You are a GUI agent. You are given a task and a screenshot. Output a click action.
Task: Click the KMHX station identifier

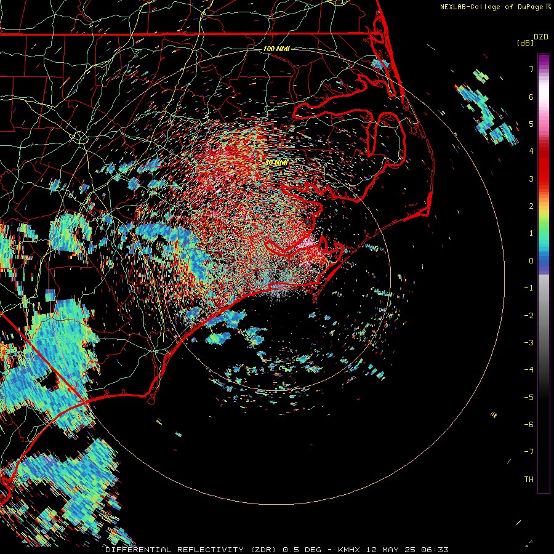pyautogui.click(x=349, y=550)
